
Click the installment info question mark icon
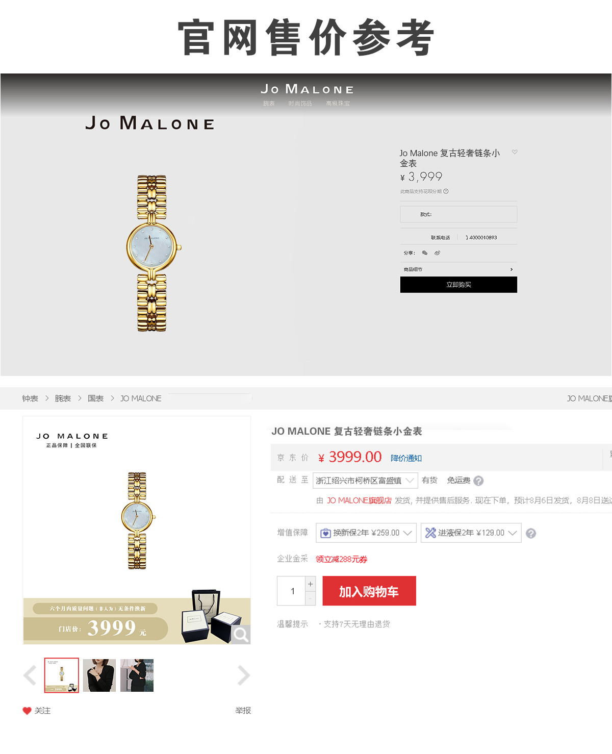coord(446,191)
